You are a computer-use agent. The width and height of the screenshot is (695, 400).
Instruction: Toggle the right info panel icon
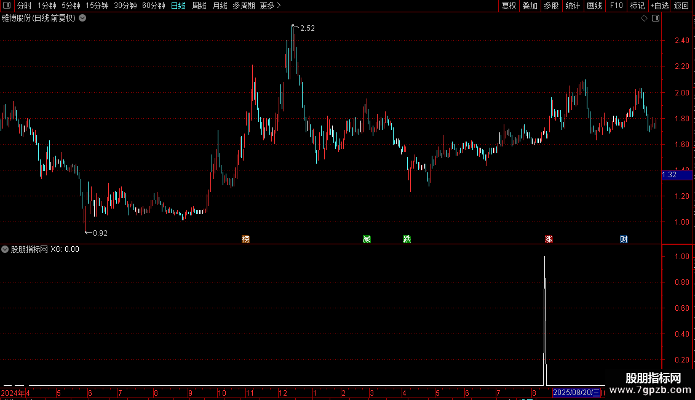[x=656, y=18]
